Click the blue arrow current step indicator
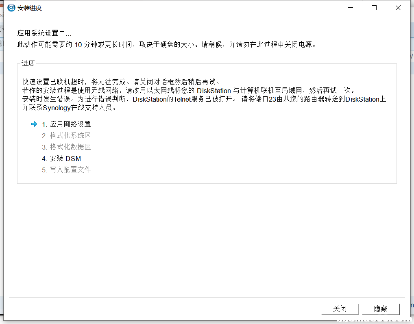The width and height of the screenshot is (414, 324). coord(34,124)
